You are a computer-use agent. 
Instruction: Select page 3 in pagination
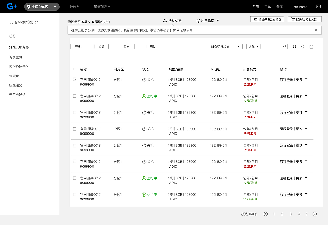tap(291, 214)
